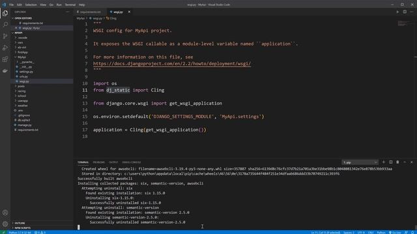417x234 pixels.
Task: Open the Edit menu
Action: coord(19,5)
